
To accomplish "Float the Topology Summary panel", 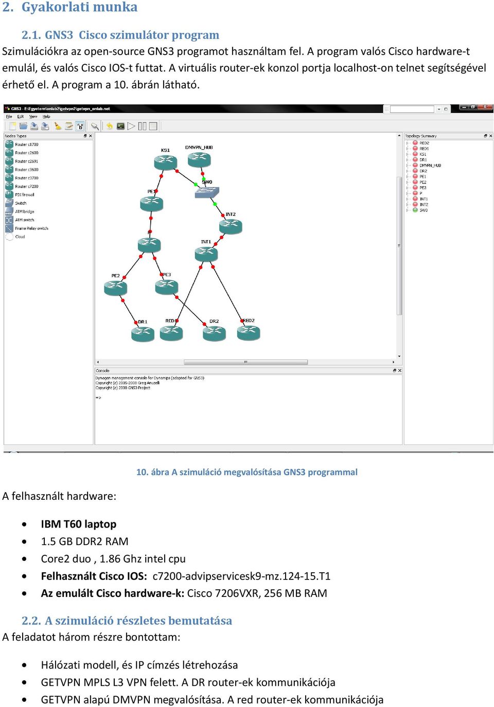I will point(485,136).
